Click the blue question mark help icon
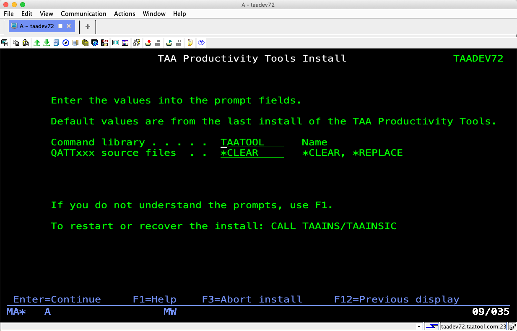Viewport: 517px width, 331px height. click(201, 43)
